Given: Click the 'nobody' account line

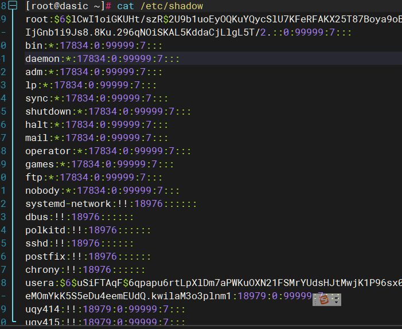Looking at the screenshot, I should [x=103, y=191].
